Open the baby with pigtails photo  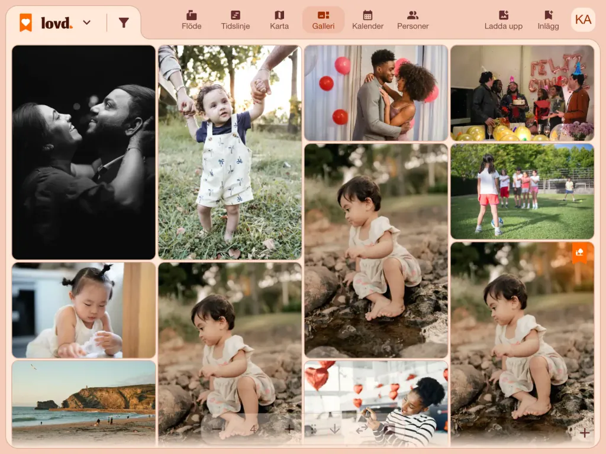pyautogui.click(x=83, y=310)
